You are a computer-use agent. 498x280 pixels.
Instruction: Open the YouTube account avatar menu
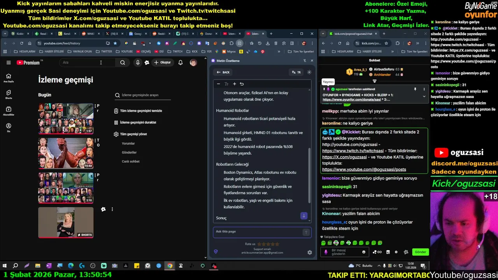click(x=193, y=62)
